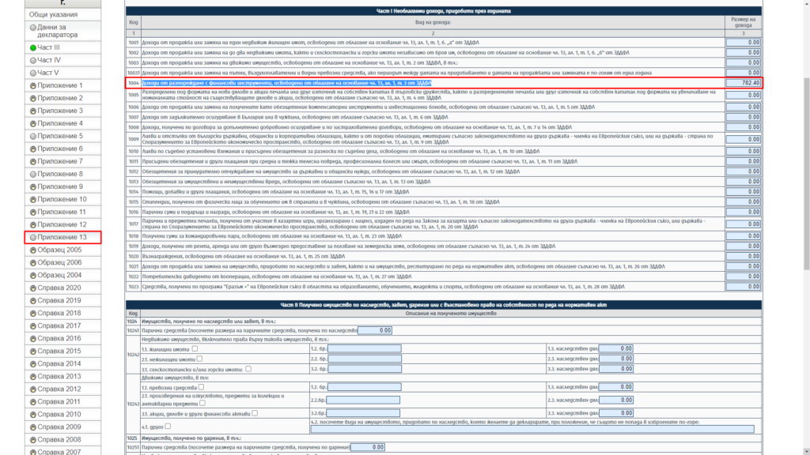Open Справка 2013
Screen dimensions: 810x455
pos(59,376)
